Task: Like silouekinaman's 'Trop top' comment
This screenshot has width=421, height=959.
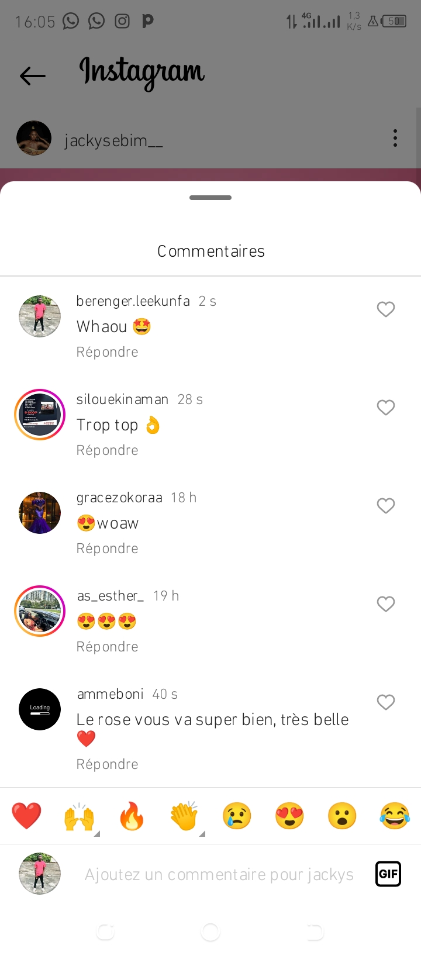Action: coord(386,408)
